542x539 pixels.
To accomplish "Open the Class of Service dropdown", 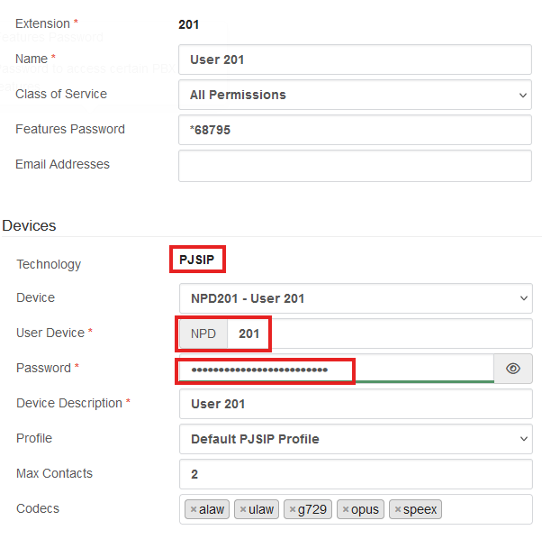I will [355, 95].
